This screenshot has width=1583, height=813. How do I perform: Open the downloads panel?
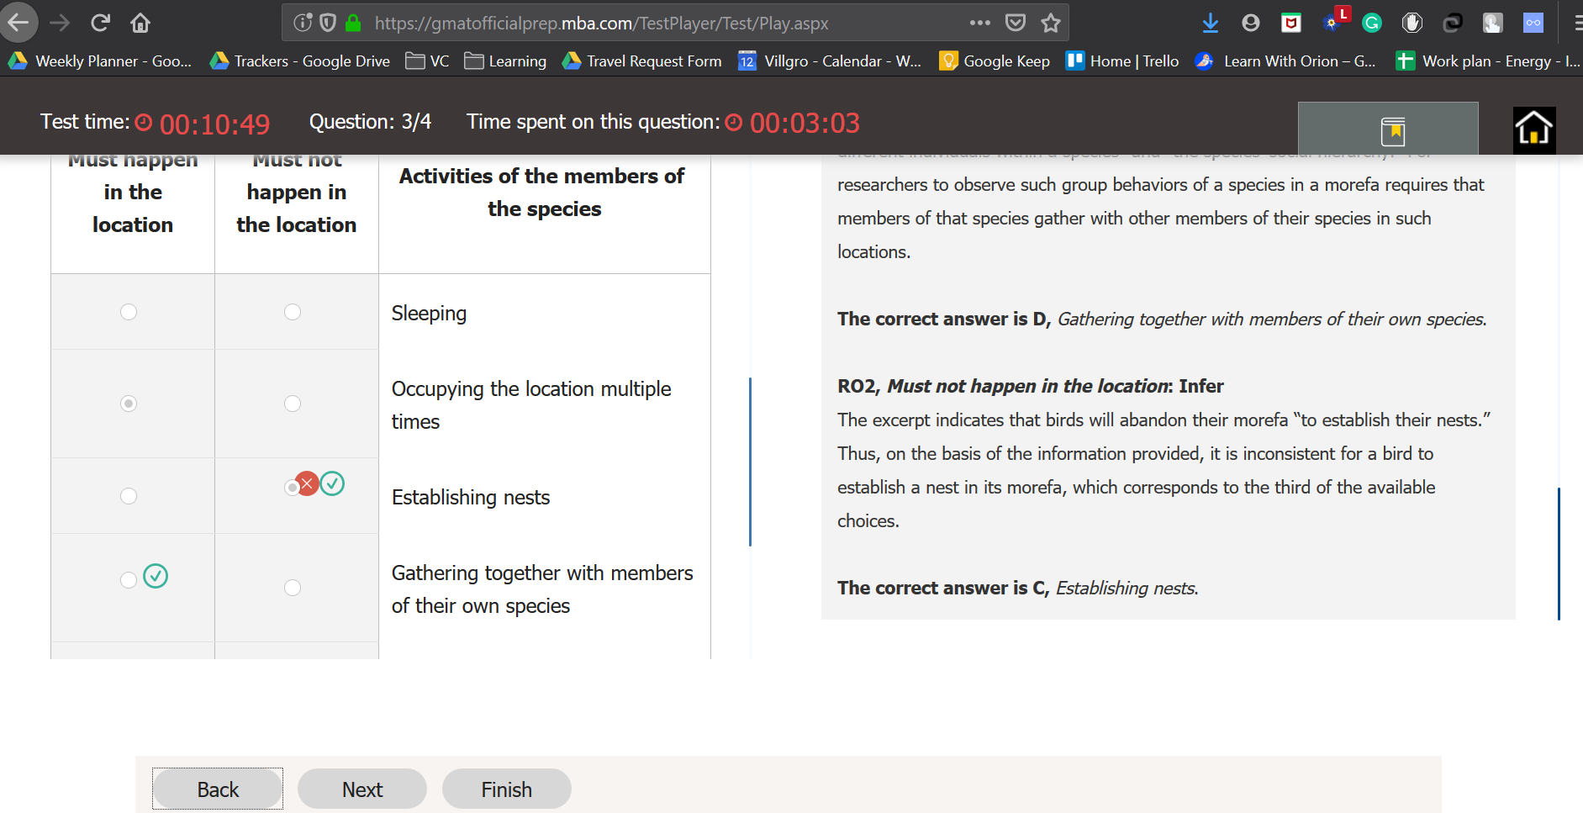coord(1211,23)
